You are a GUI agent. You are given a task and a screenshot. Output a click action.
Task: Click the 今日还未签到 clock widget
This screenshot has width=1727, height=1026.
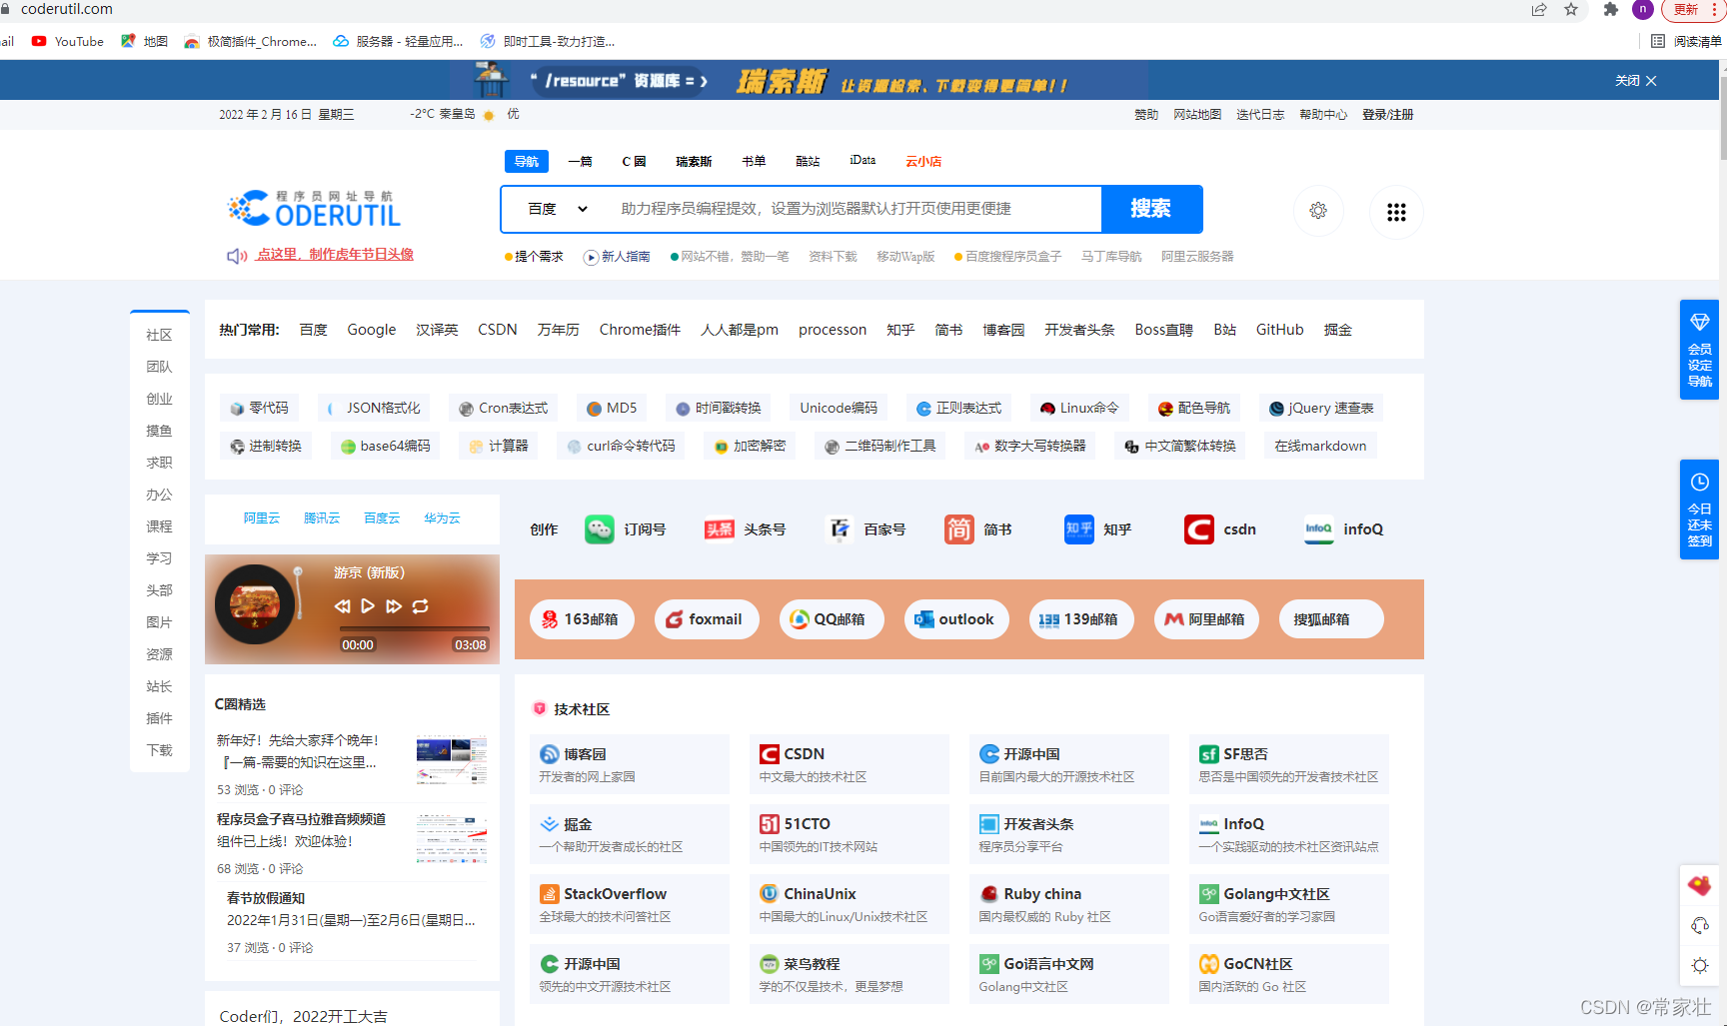point(1699,510)
